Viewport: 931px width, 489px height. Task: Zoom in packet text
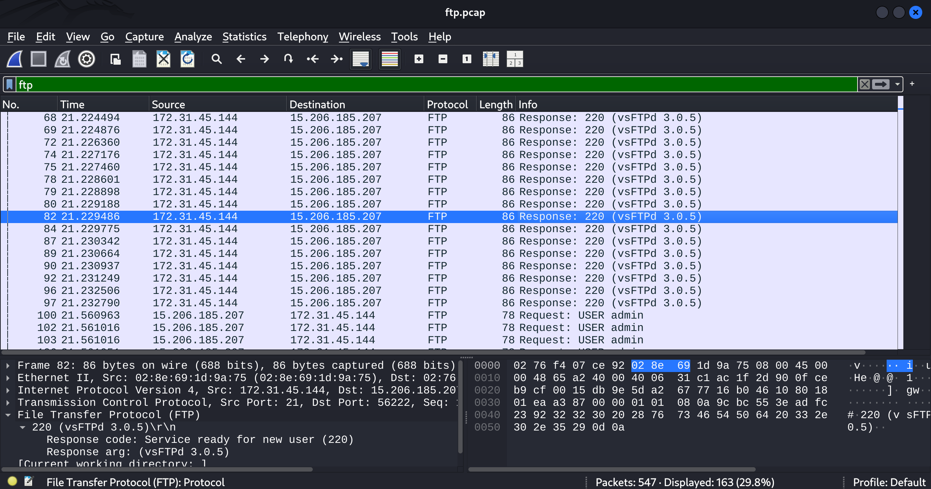click(419, 59)
